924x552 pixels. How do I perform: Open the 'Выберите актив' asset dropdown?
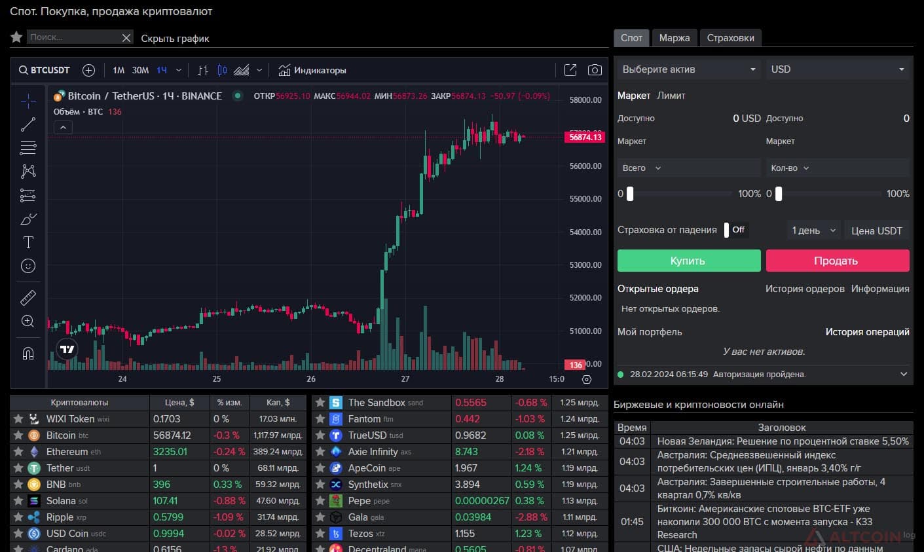click(x=689, y=69)
